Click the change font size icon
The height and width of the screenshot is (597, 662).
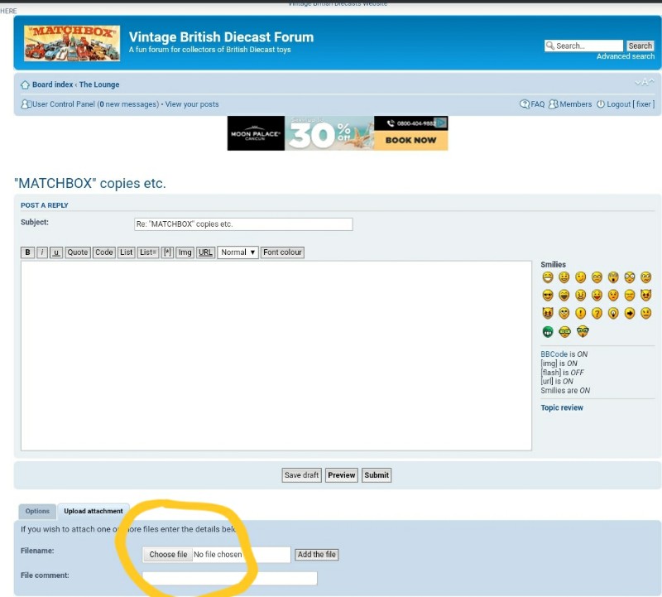coord(645,83)
